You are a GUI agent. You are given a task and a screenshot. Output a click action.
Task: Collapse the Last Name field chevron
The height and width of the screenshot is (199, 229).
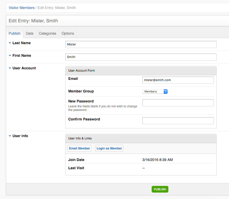pos(10,43)
